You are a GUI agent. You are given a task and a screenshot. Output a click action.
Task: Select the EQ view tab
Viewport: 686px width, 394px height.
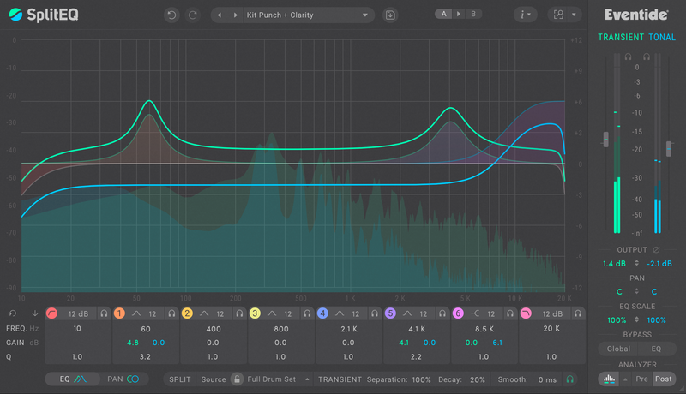point(73,379)
